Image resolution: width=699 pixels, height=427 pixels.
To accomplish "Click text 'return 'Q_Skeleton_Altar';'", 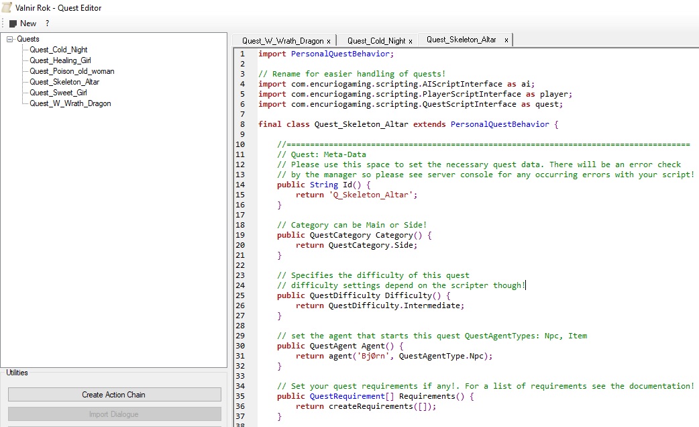I will point(357,195).
